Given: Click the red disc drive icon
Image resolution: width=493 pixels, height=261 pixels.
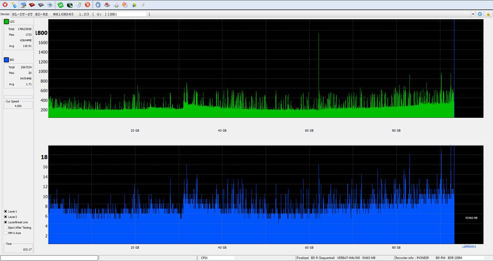Looking at the screenshot, I should pyautogui.click(x=107, y=5).
